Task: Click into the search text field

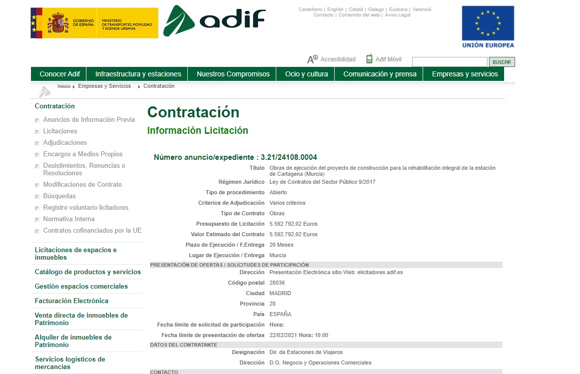Action: pos(449,62)
